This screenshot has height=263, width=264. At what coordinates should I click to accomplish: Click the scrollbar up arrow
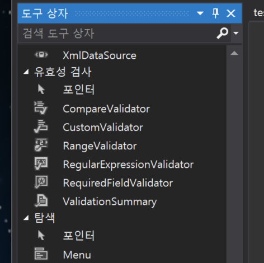pyautogui.click(x=234, y=53)
